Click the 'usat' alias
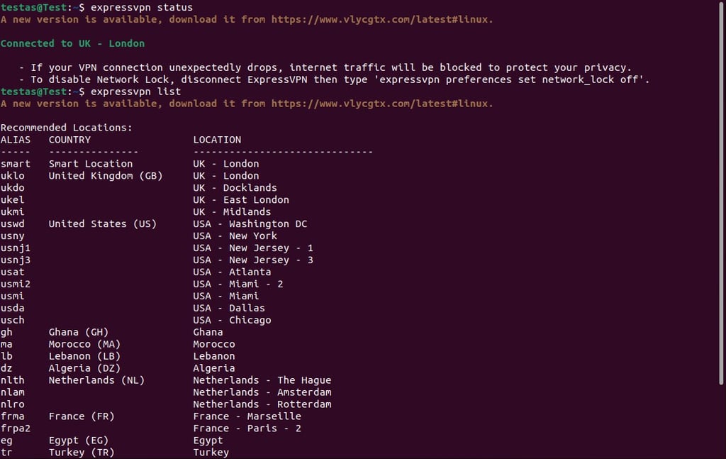 13,272
